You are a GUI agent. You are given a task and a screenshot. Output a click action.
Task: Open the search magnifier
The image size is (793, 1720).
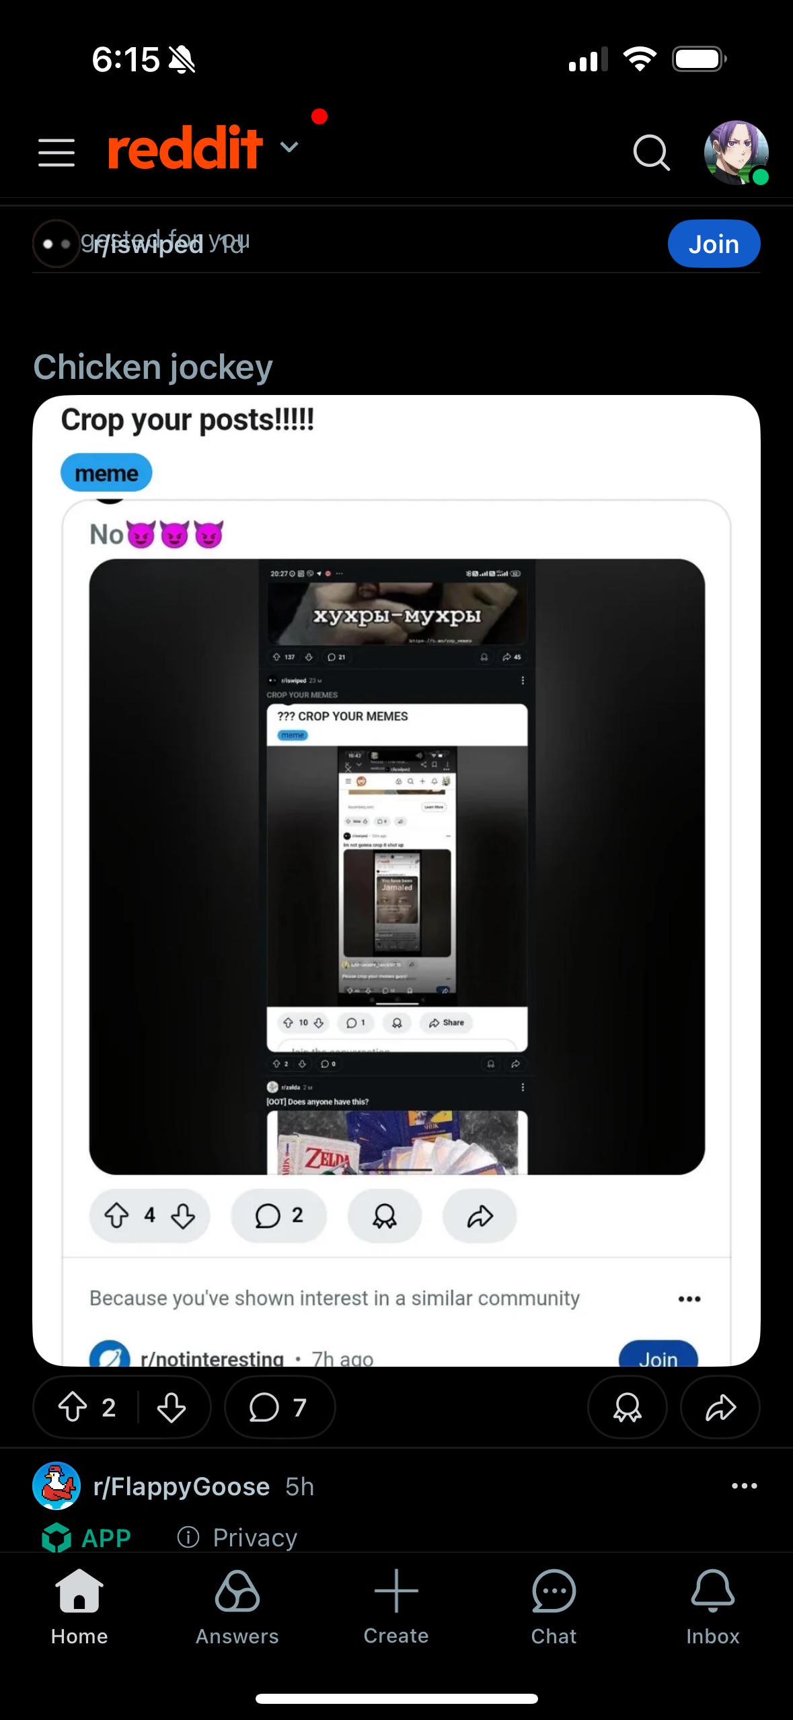click(651, 153)
